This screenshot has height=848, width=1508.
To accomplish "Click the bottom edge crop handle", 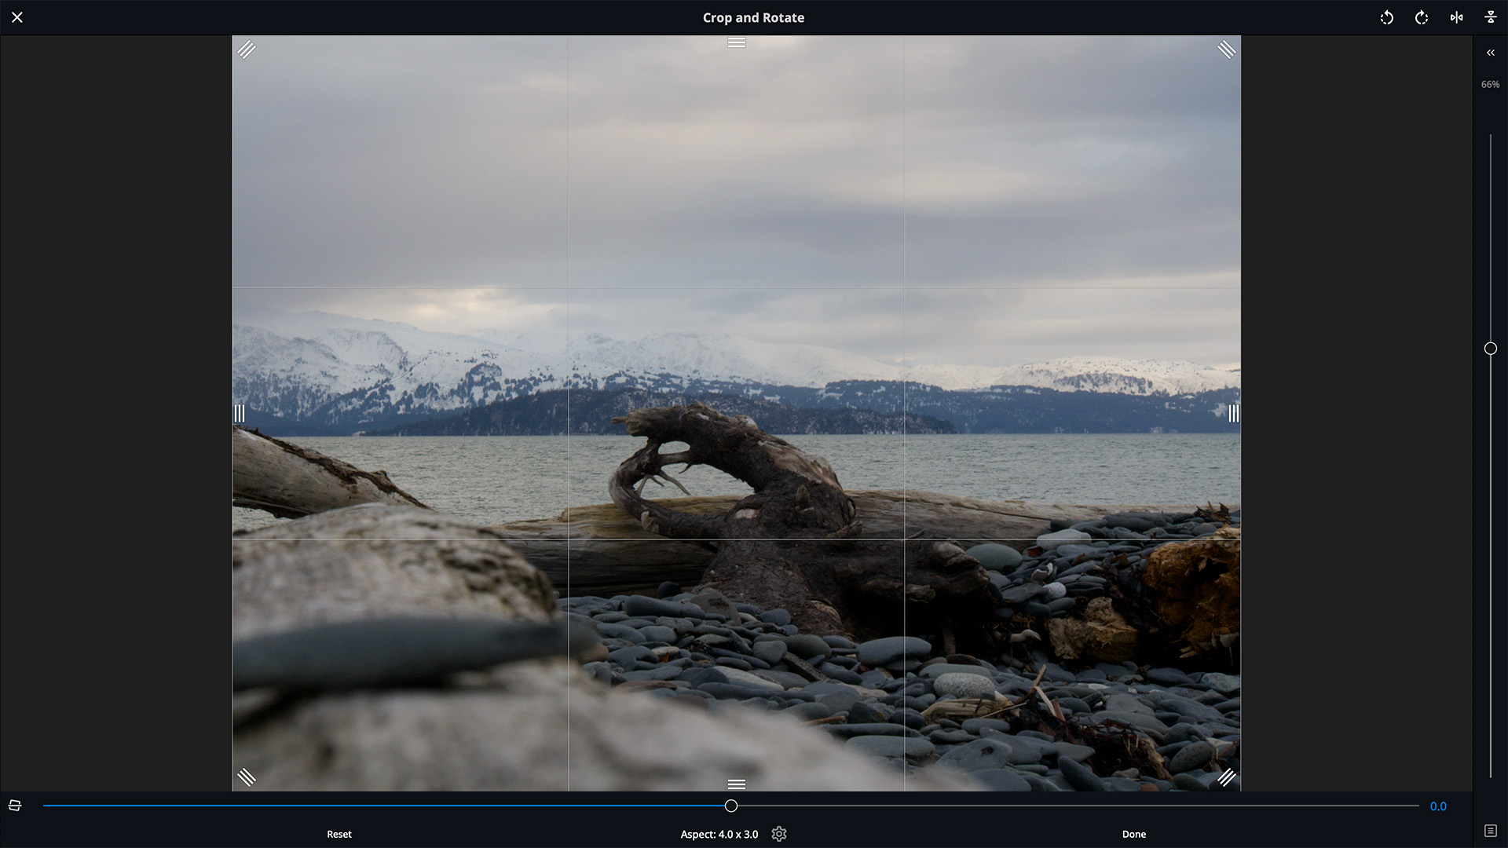I will 737,784.
